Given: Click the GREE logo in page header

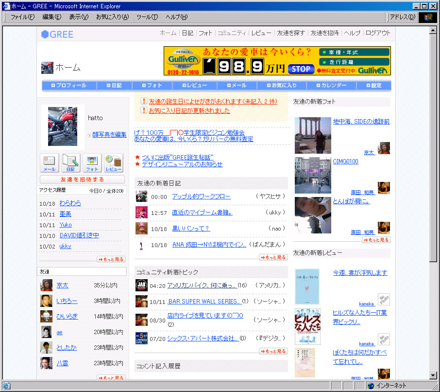Looking at the screenshot, I should click(x=57, y=34).
